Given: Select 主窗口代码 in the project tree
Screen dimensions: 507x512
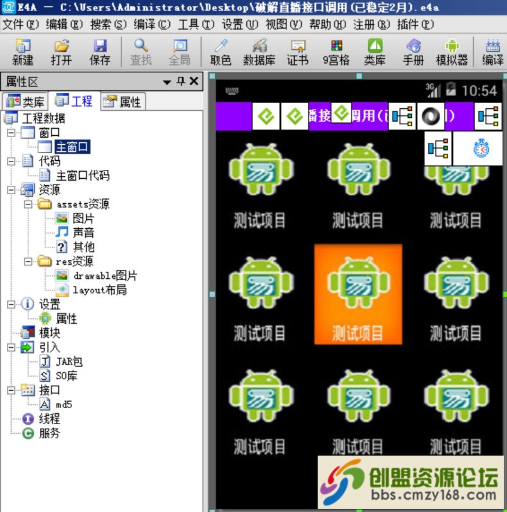Looking at the screenshot, I should [83, 176].
